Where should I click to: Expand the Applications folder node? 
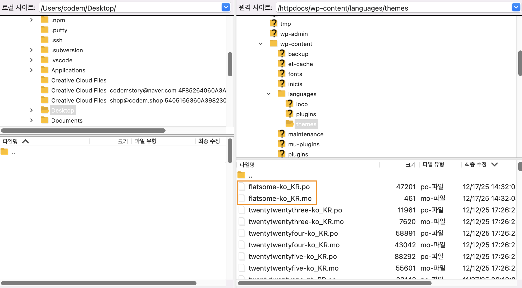tap(31, 70)
